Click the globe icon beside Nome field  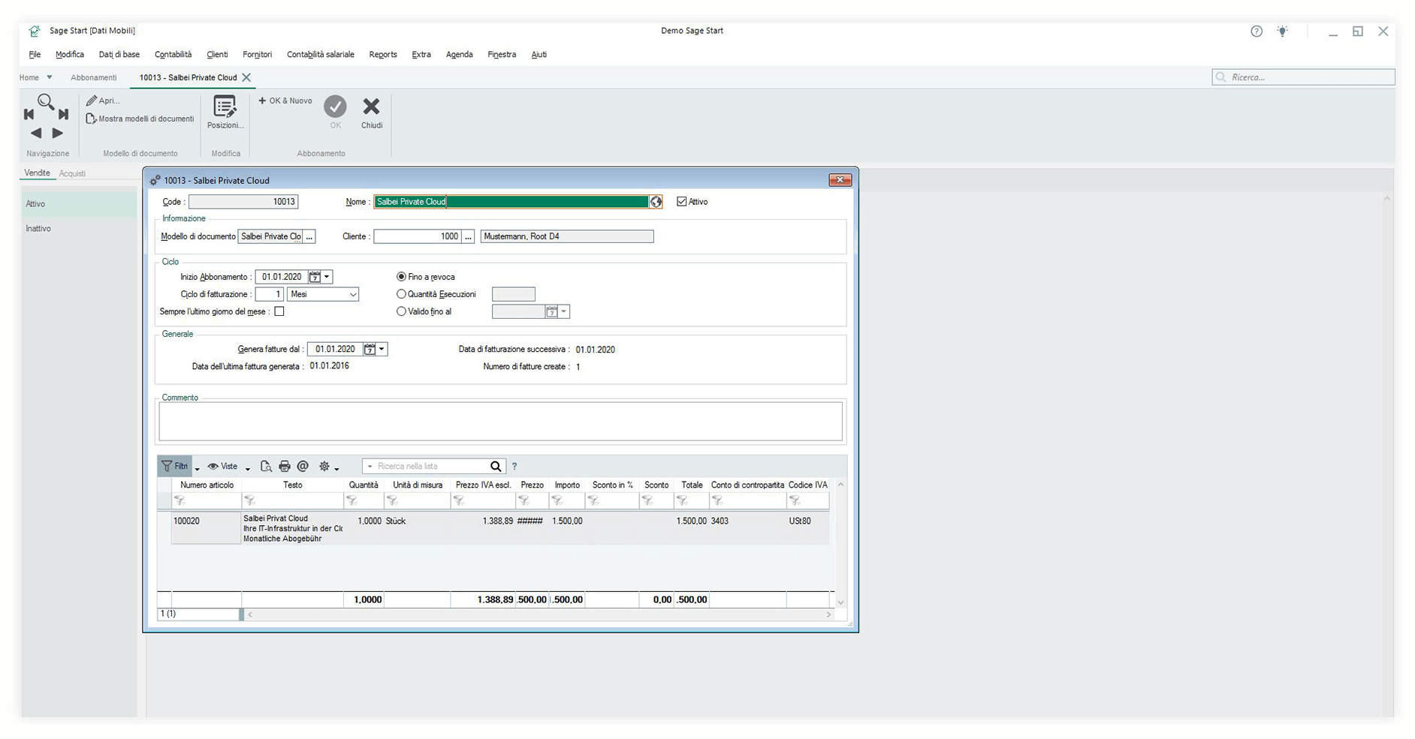656,202
